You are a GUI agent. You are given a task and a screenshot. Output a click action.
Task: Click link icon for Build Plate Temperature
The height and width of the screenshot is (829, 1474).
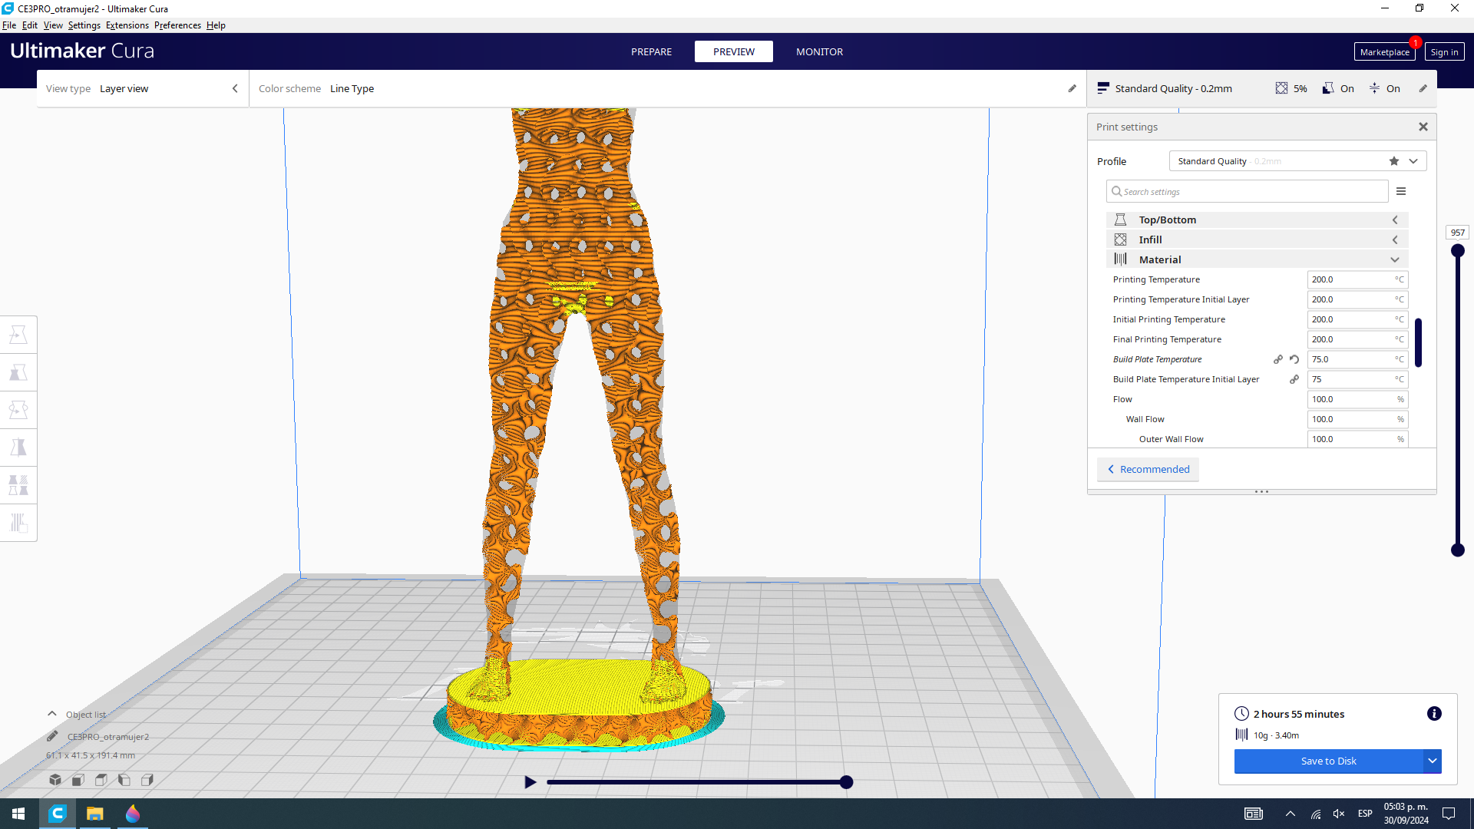pyautogui.click(x=1278, y=359)
